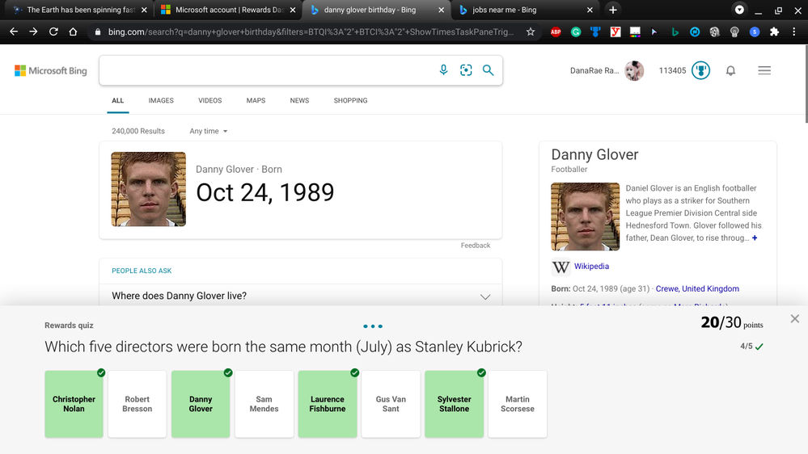Screen dimensions: 808x454
Task: Go to browser home page
Action: pyautogui.click(x=73, y=32)
